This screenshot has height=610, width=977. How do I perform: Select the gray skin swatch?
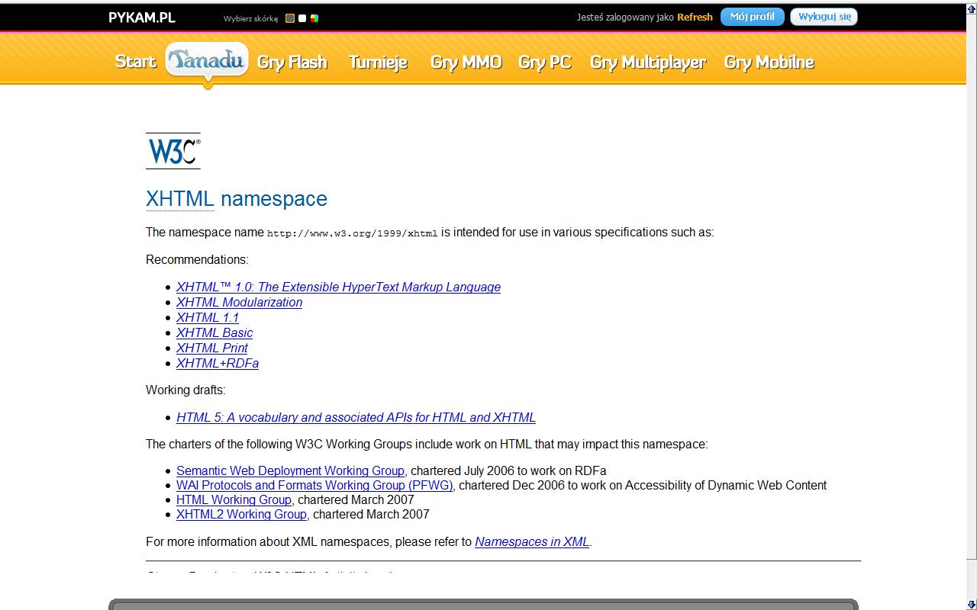click(x=290, y=18)
